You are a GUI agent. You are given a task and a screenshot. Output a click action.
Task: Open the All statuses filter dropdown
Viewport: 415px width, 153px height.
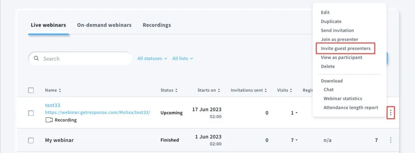(152, 58)
